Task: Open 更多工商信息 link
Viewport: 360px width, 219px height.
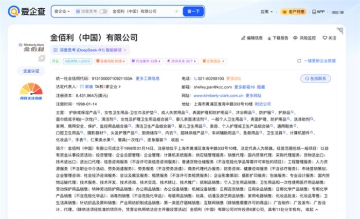Action: (148, 78)
